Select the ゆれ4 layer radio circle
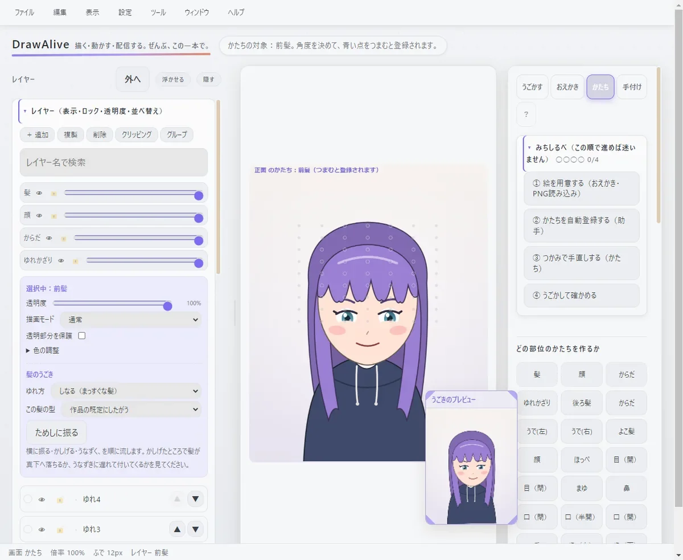 coord(28,499)
